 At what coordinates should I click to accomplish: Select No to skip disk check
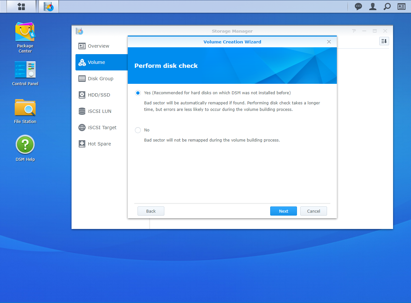(138, 130)
